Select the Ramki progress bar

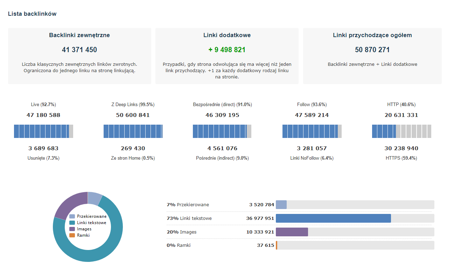click(x=355, y=245)
